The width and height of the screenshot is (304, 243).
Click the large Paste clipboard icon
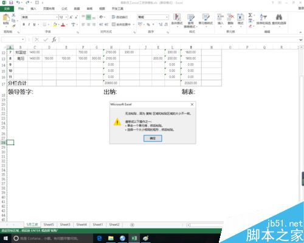tap(6, 18)
